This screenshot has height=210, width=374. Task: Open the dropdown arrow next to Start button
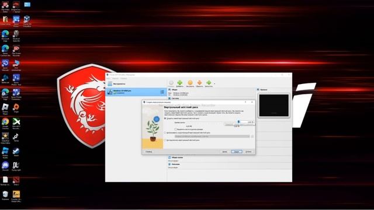[214, 83]
